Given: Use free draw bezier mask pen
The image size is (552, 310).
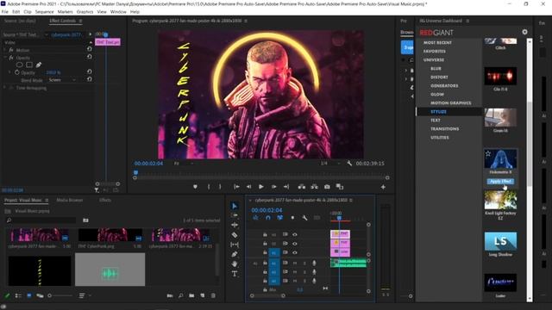Looking at the screenshot, I should pyautogui.click(x=38, y=65).
